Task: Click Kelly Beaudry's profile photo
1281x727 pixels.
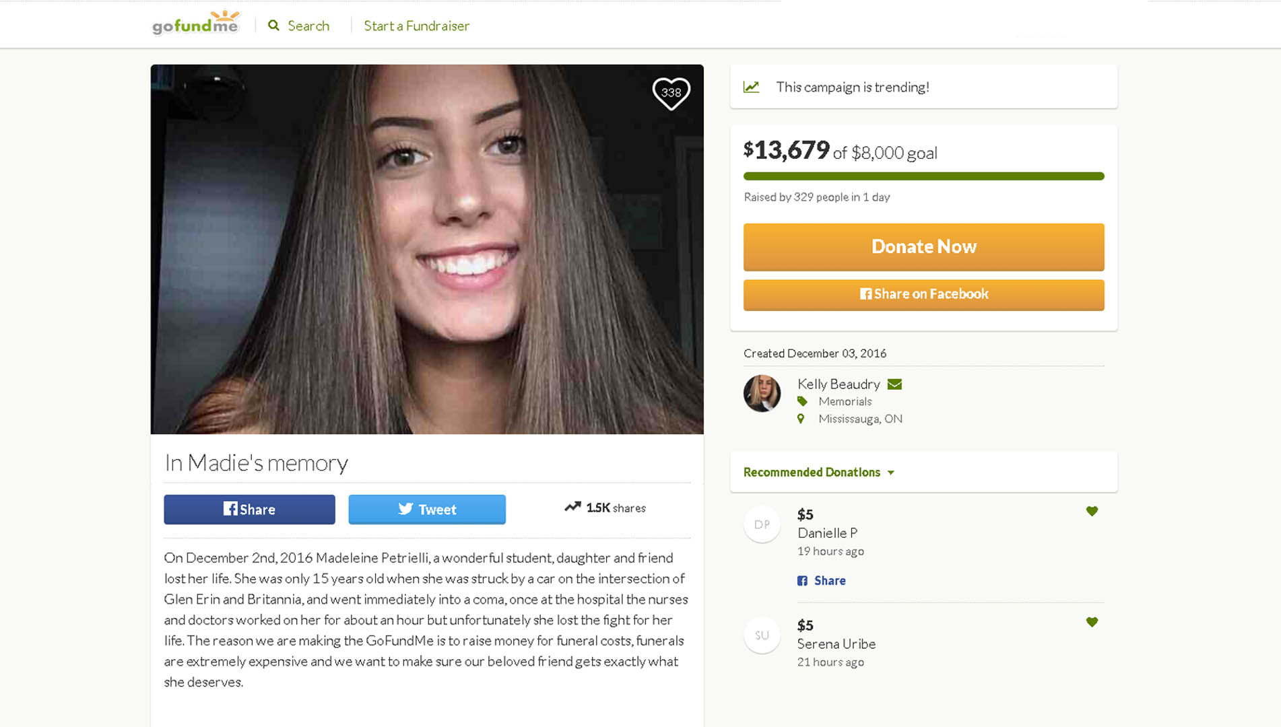Action: (762, 393)
